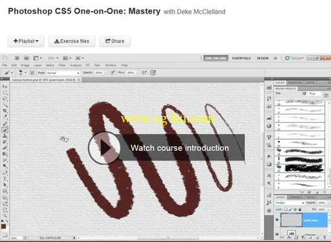Select the highlighted Brush tool in toolbox
The width and height of the screenshot is (331, 242).
coord(5,129)
